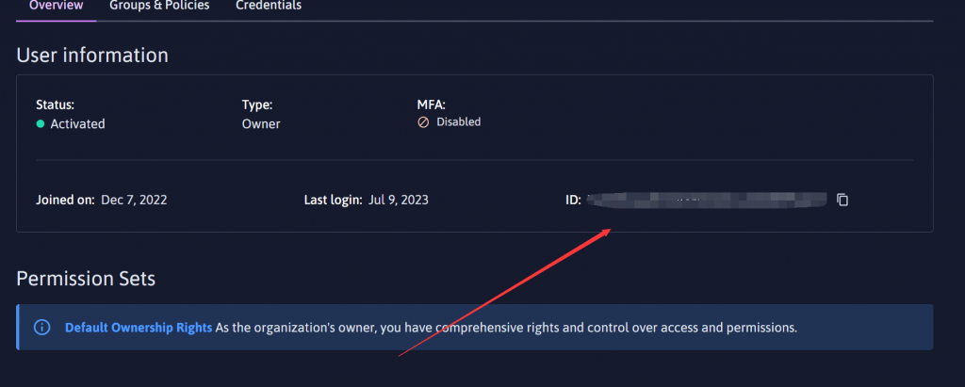Click the Permission Sets heading
Image resolution: width=965 pixels, height=387 pixels.
(x=86, y=279)
